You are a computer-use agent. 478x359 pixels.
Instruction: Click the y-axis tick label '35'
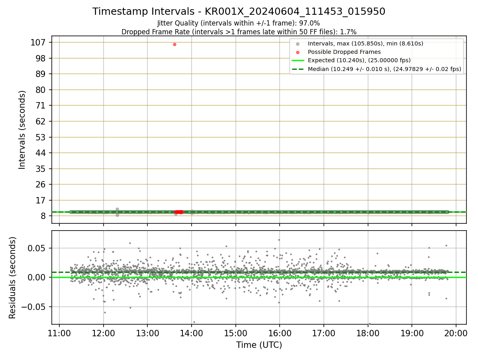click(40, 169)
